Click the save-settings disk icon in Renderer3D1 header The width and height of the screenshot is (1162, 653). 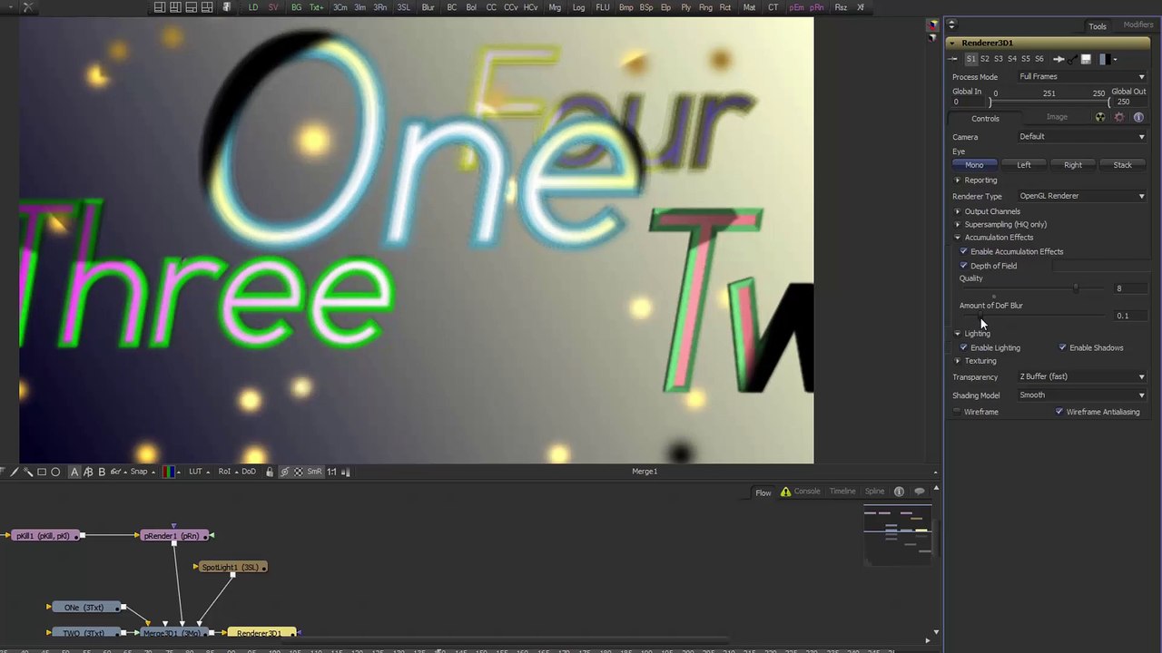pos(1086,59)
